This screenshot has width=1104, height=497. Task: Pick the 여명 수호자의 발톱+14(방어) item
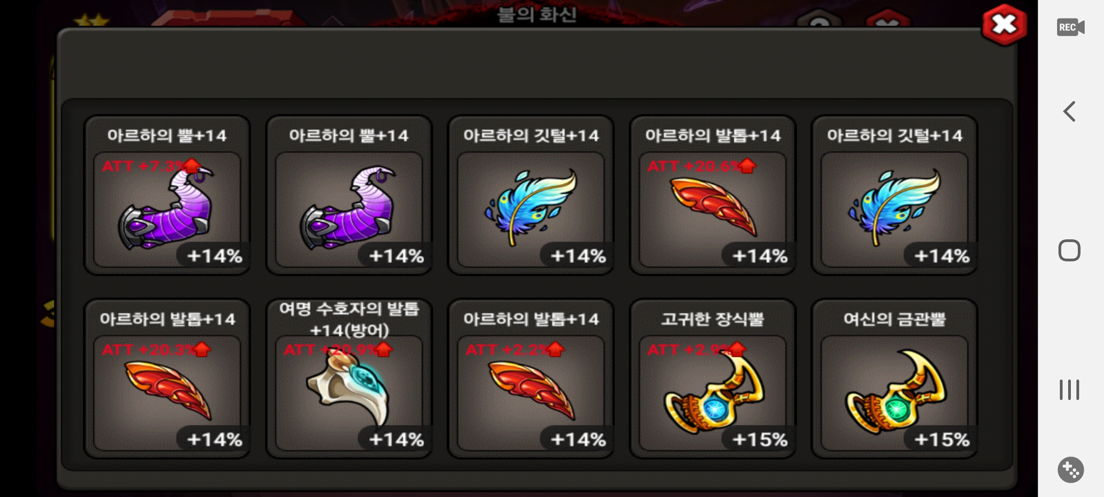tap(349, 379)
